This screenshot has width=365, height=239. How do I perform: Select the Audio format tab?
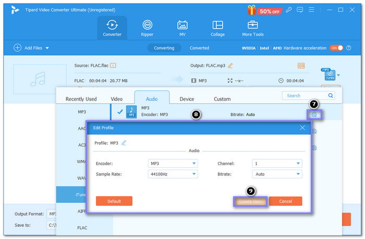[x=152, y=98]
